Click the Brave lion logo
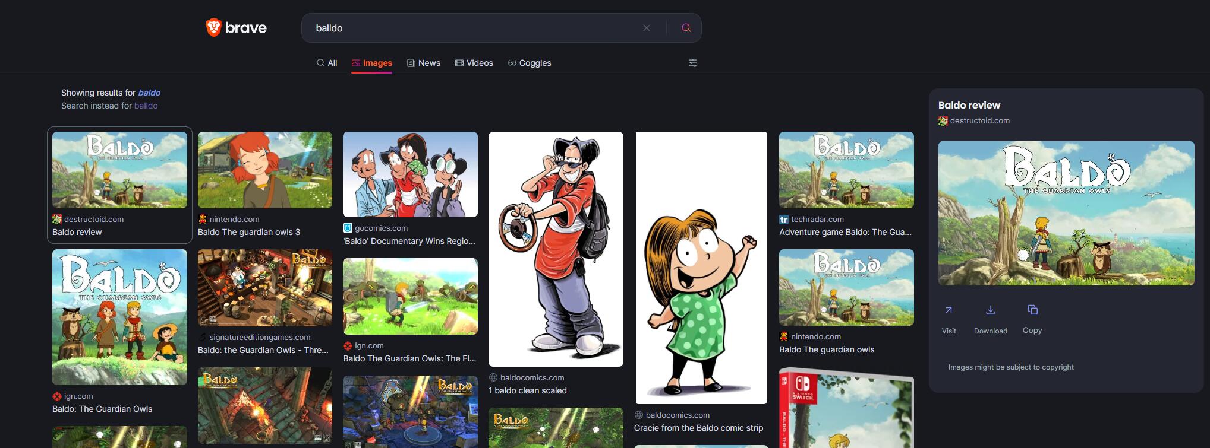 click(x=213, y=28)
